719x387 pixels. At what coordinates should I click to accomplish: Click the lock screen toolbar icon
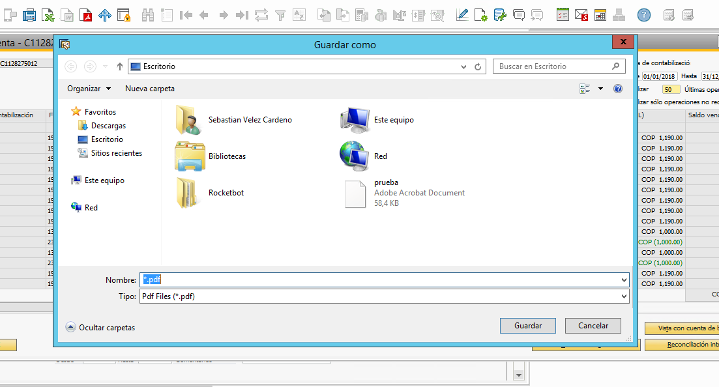(x=124, y=15)
